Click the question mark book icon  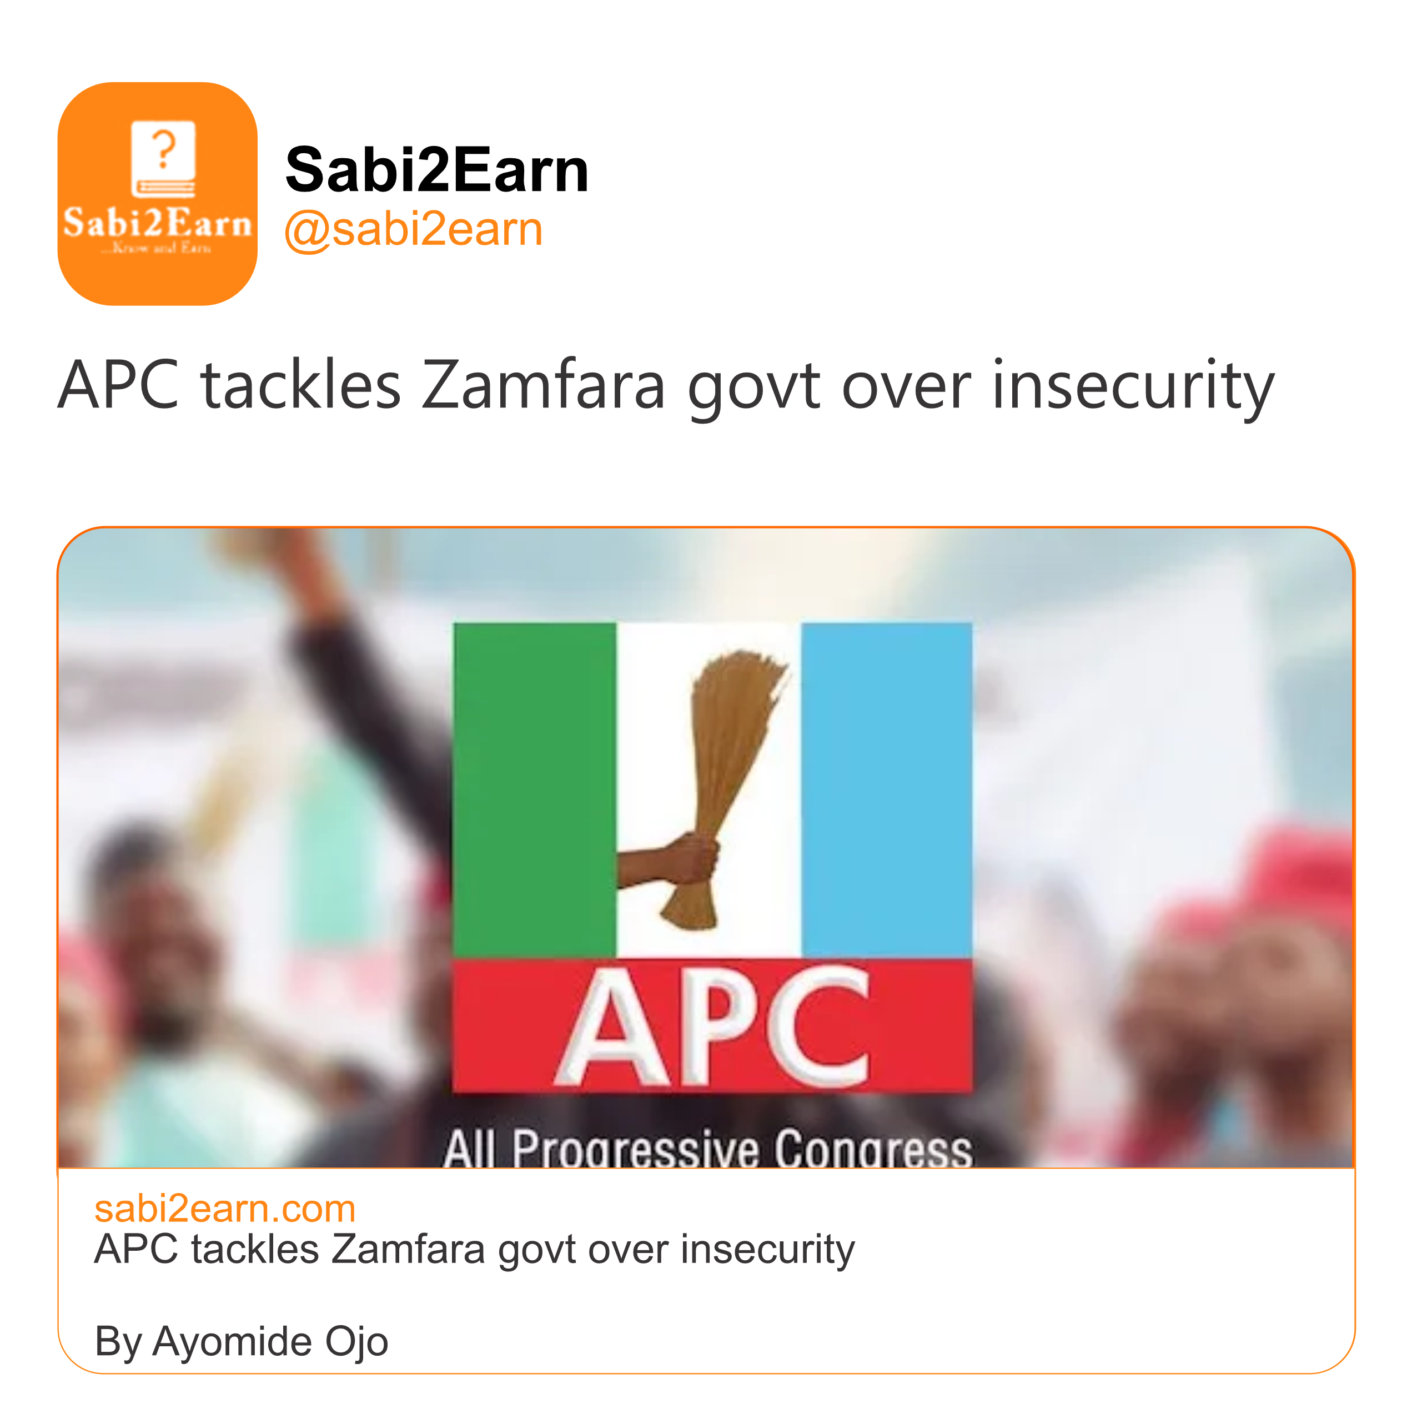click(163, 158)
